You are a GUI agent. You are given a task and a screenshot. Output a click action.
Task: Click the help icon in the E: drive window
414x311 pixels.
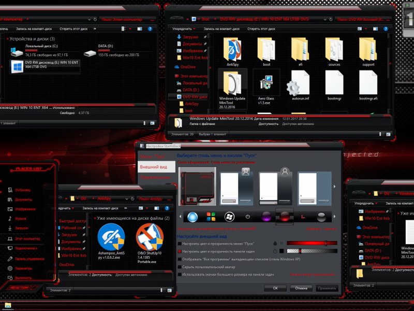click(386, 29)
